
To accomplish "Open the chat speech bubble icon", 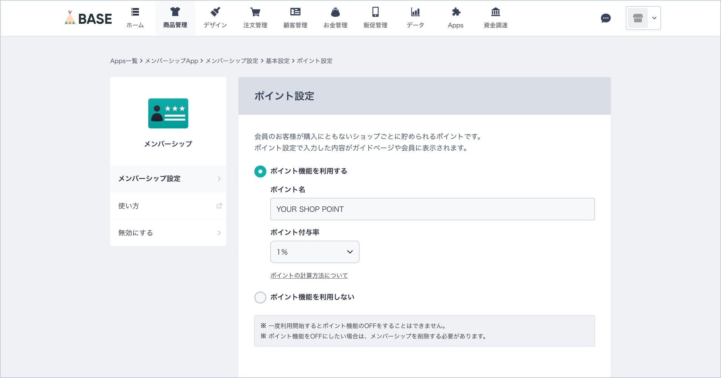I will [606, 18].
